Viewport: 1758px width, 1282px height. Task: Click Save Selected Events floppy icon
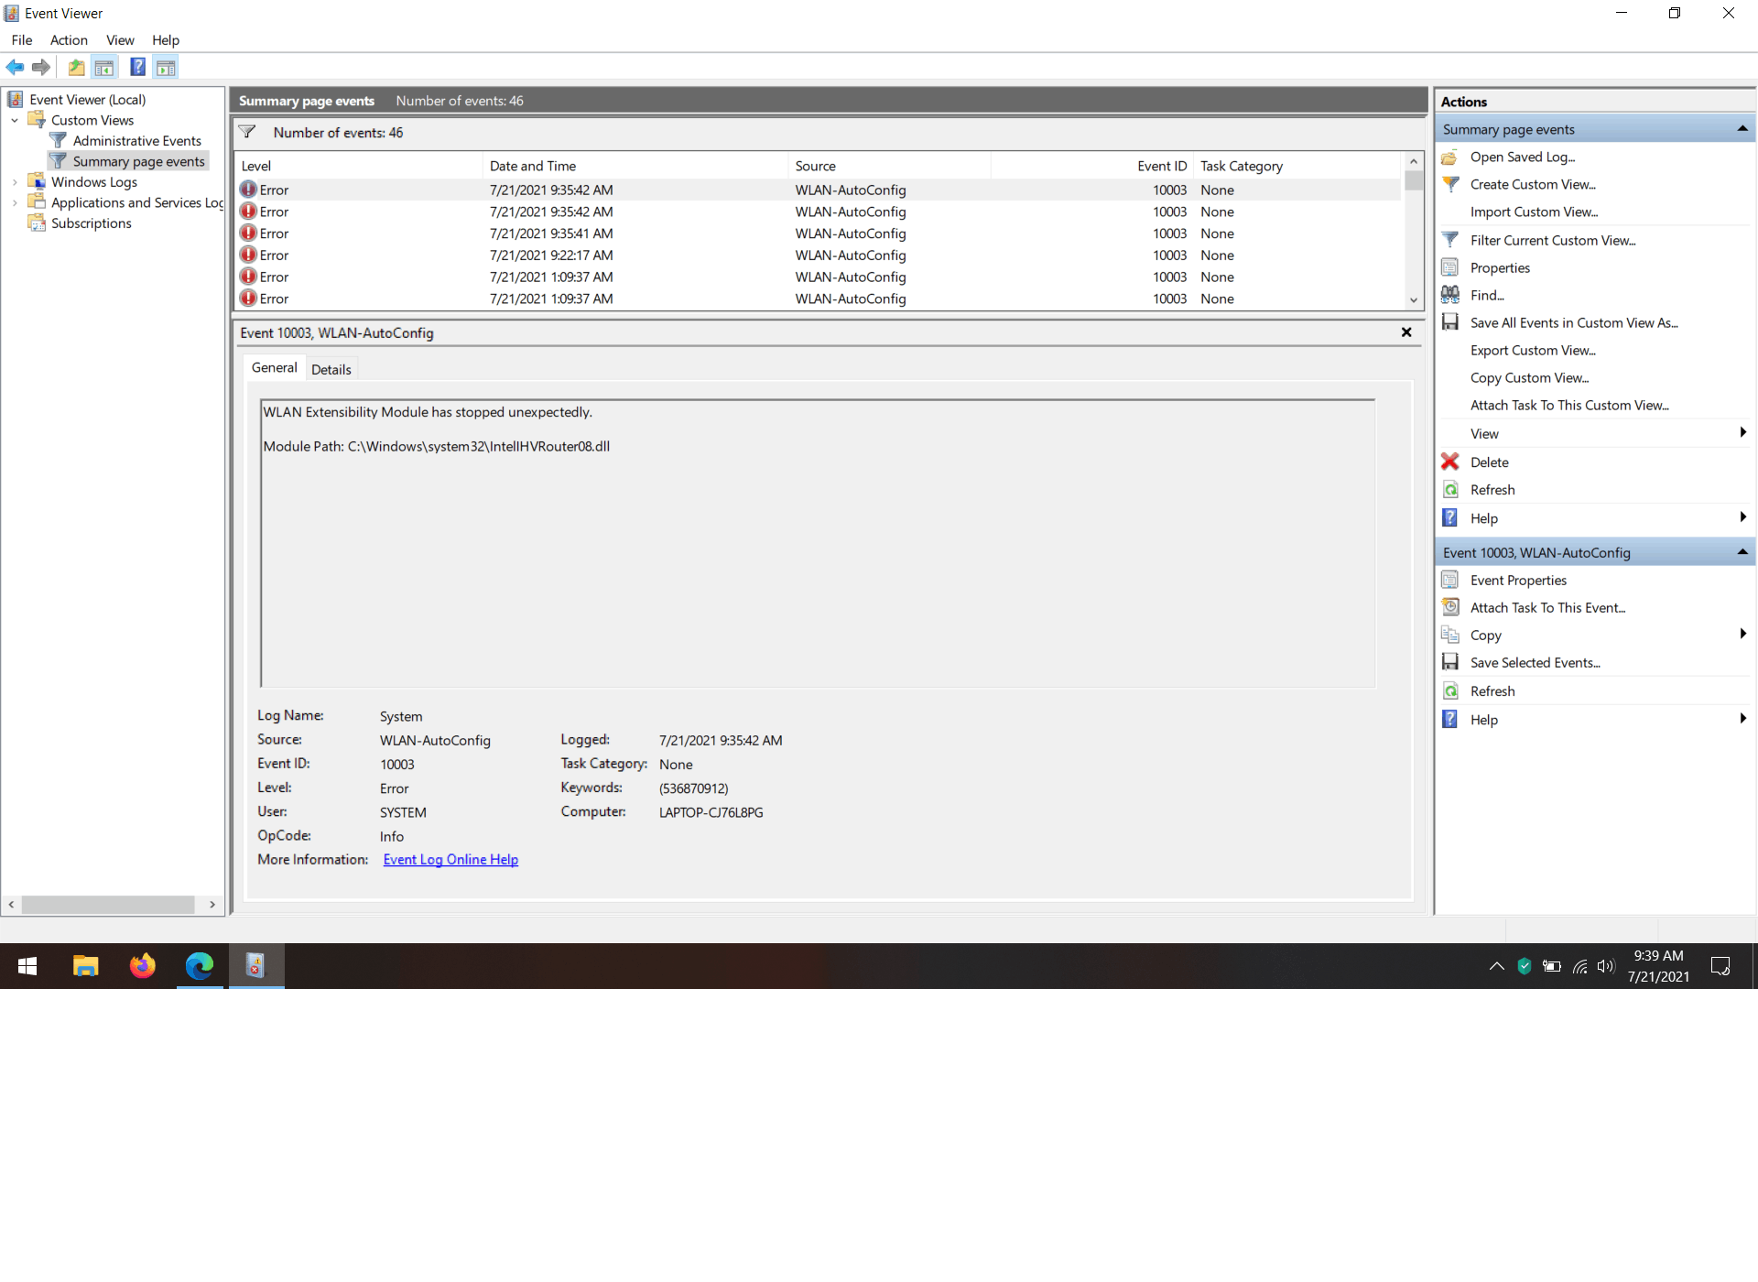[1450, 663]
